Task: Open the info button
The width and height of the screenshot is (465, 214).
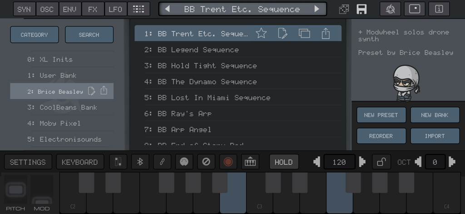Action: pos(439,9)
